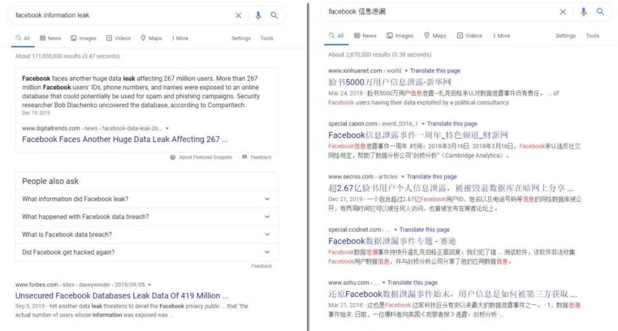
Task: Open the Videos tab in right results
Action: click(x=469, y=36)
